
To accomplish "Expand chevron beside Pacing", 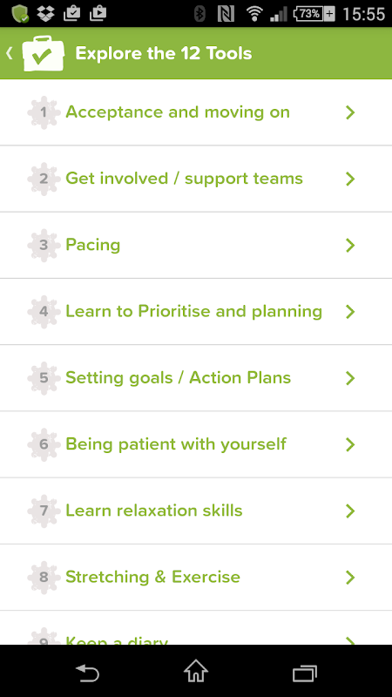I will pyautogui.click(x=350, y=245).
